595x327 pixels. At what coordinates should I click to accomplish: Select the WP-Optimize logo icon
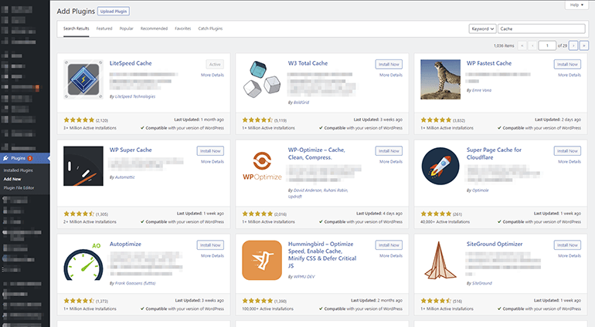point(263,166)
